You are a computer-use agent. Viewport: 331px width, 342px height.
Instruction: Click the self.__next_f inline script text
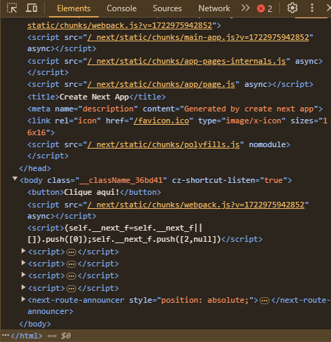125,233
